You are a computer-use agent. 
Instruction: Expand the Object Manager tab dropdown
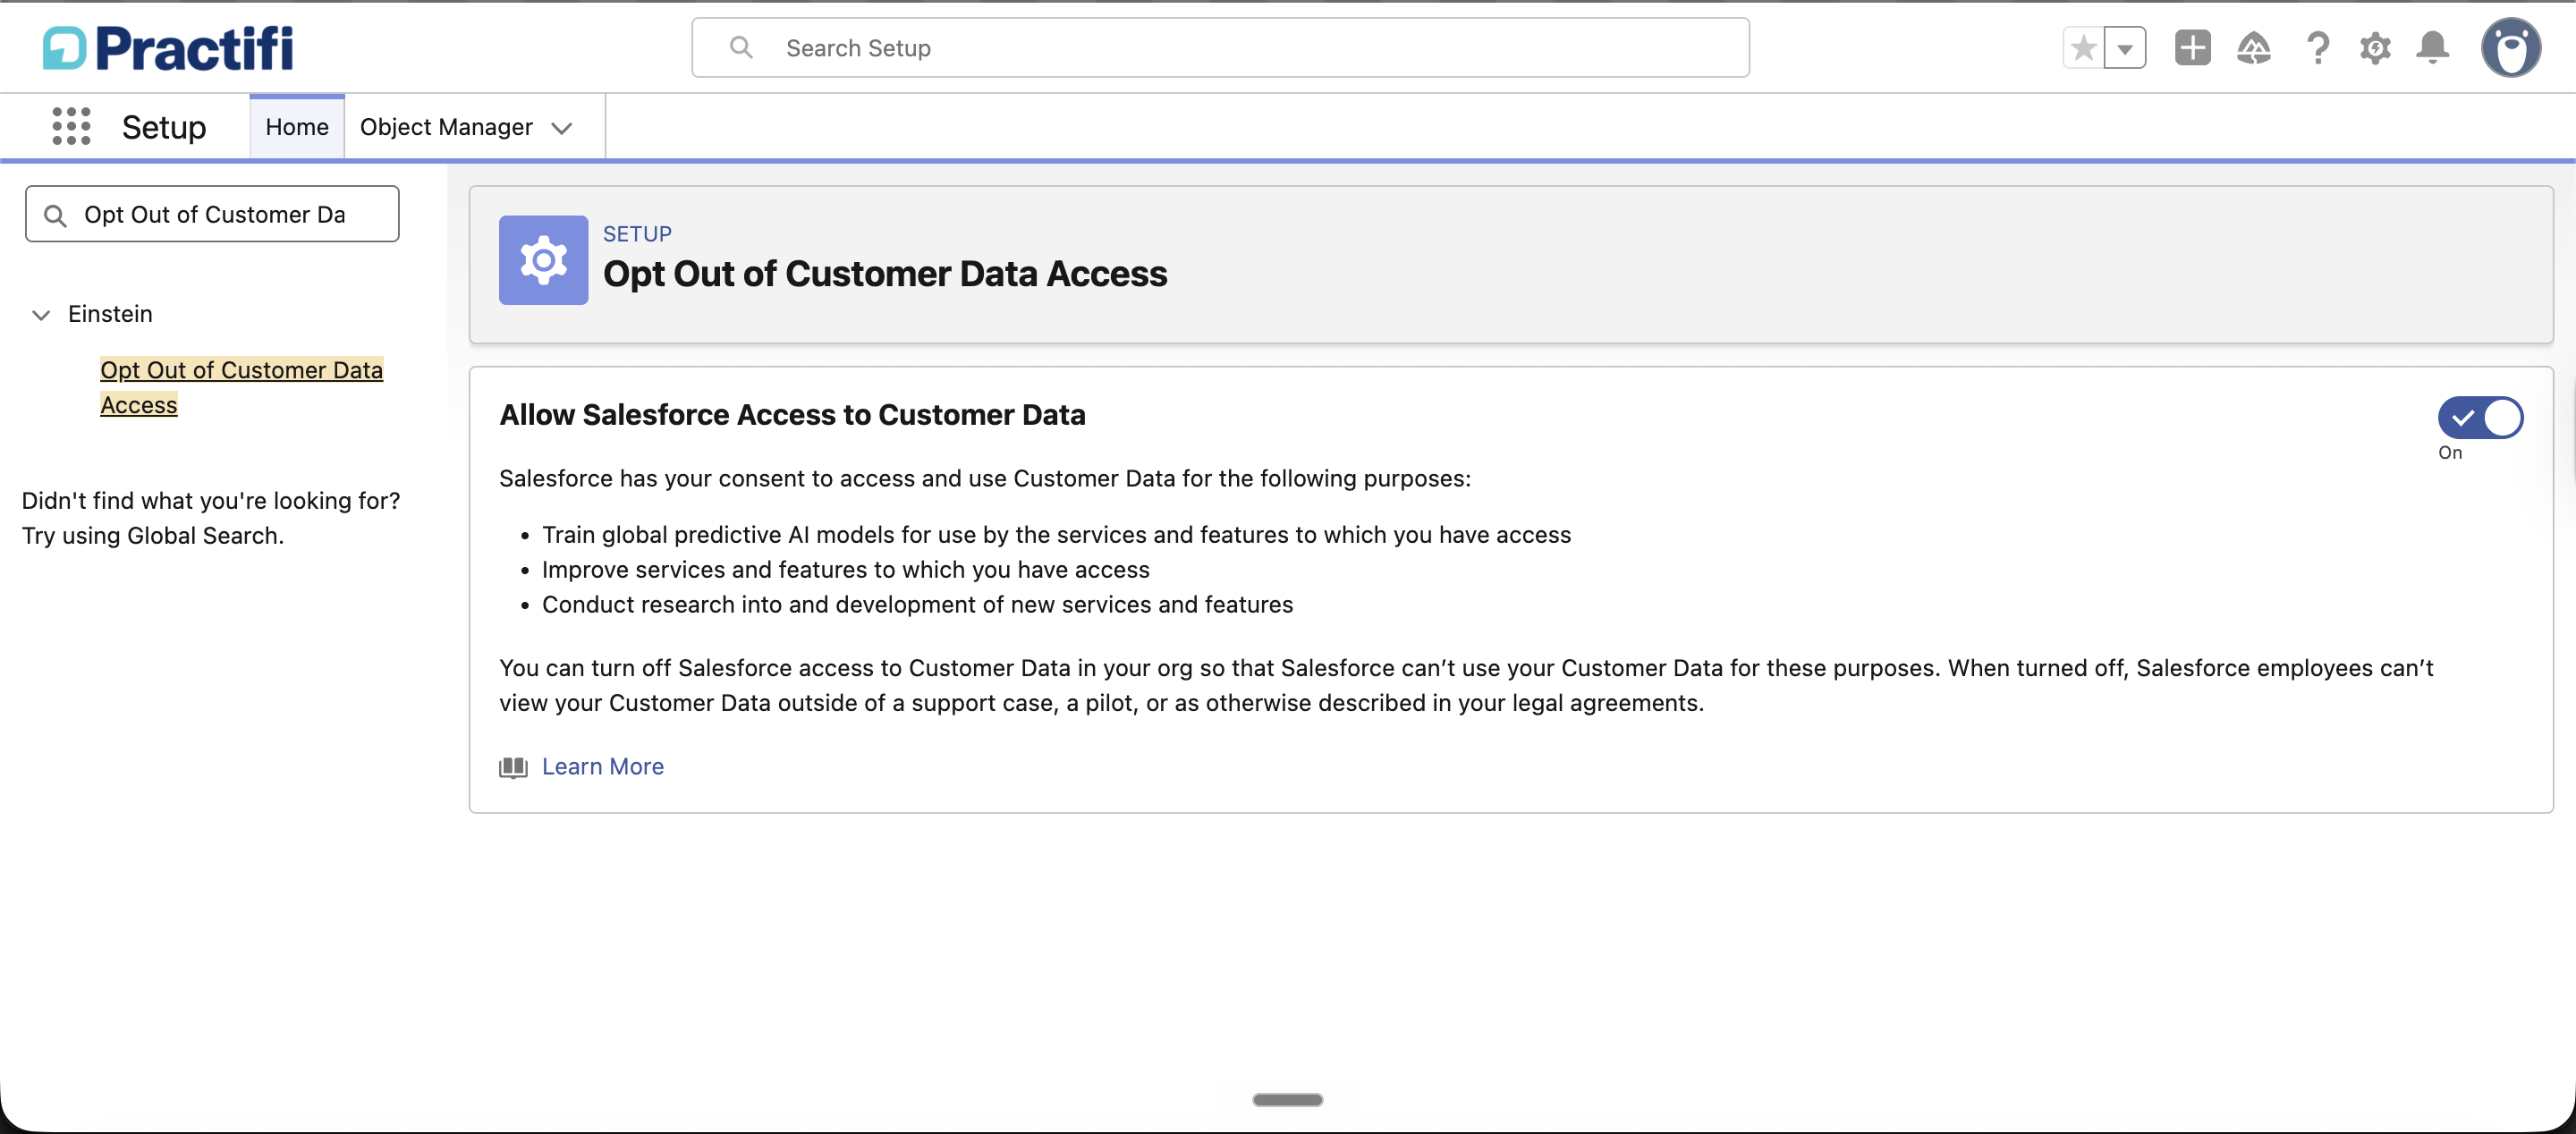(562, 128)
